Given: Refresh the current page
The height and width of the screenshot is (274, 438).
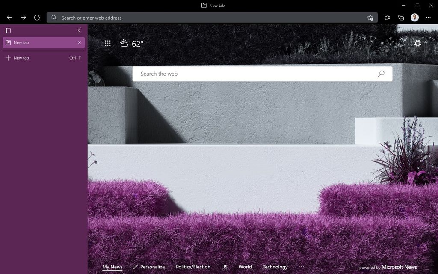Looking at the screenshot, I should click(37, 18).
